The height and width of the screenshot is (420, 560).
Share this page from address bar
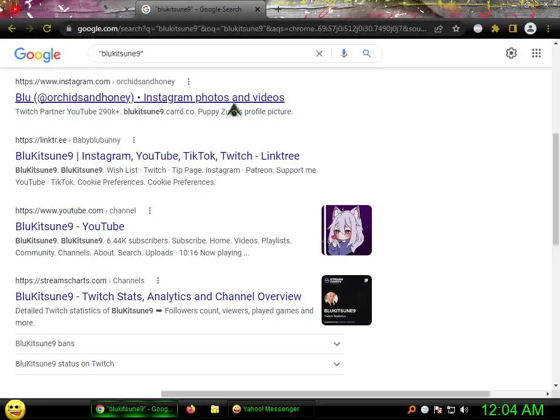[439, 28]
